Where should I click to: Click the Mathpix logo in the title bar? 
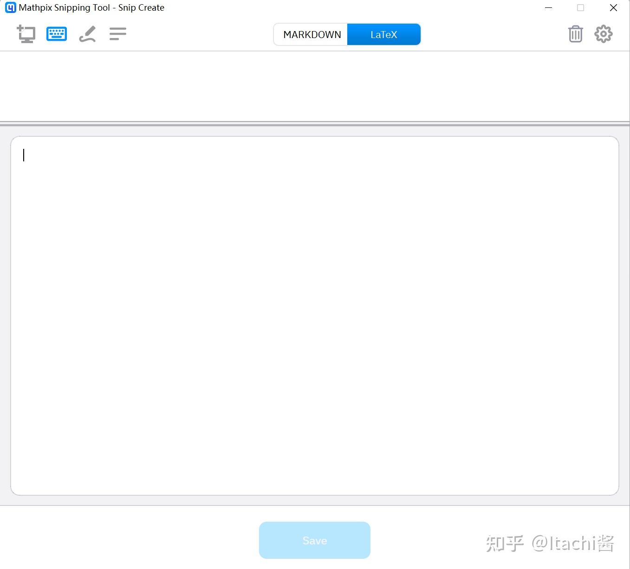click(11, 7)
